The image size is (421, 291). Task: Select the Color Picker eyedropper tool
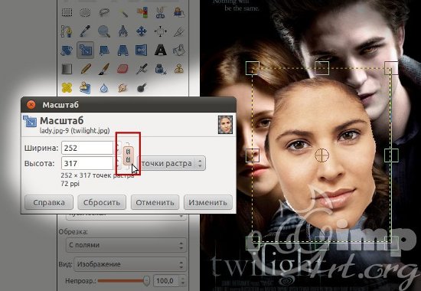click(85, 31)
